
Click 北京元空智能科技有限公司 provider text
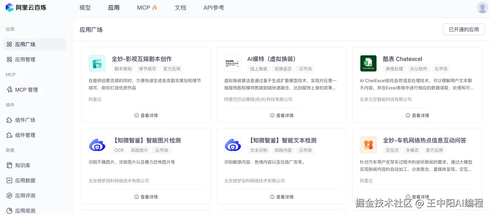click(385, 99)
